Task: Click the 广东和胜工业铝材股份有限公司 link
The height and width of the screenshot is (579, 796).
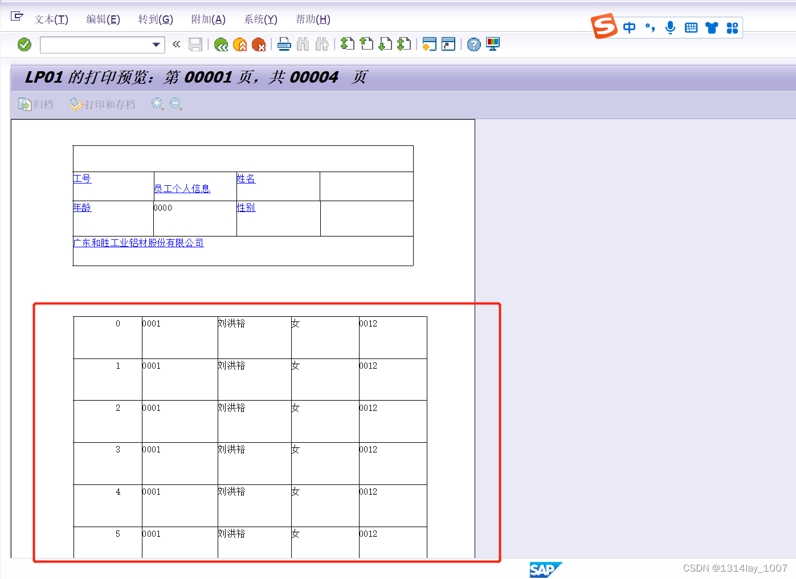Action: (138, 243)
